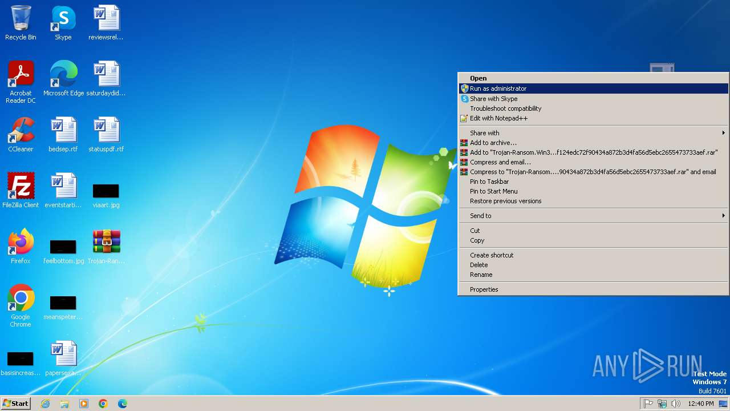Viewport: 730px width, 411px height.
Task: Choose Troubleshoot compatibility
Action: (593, 108)
